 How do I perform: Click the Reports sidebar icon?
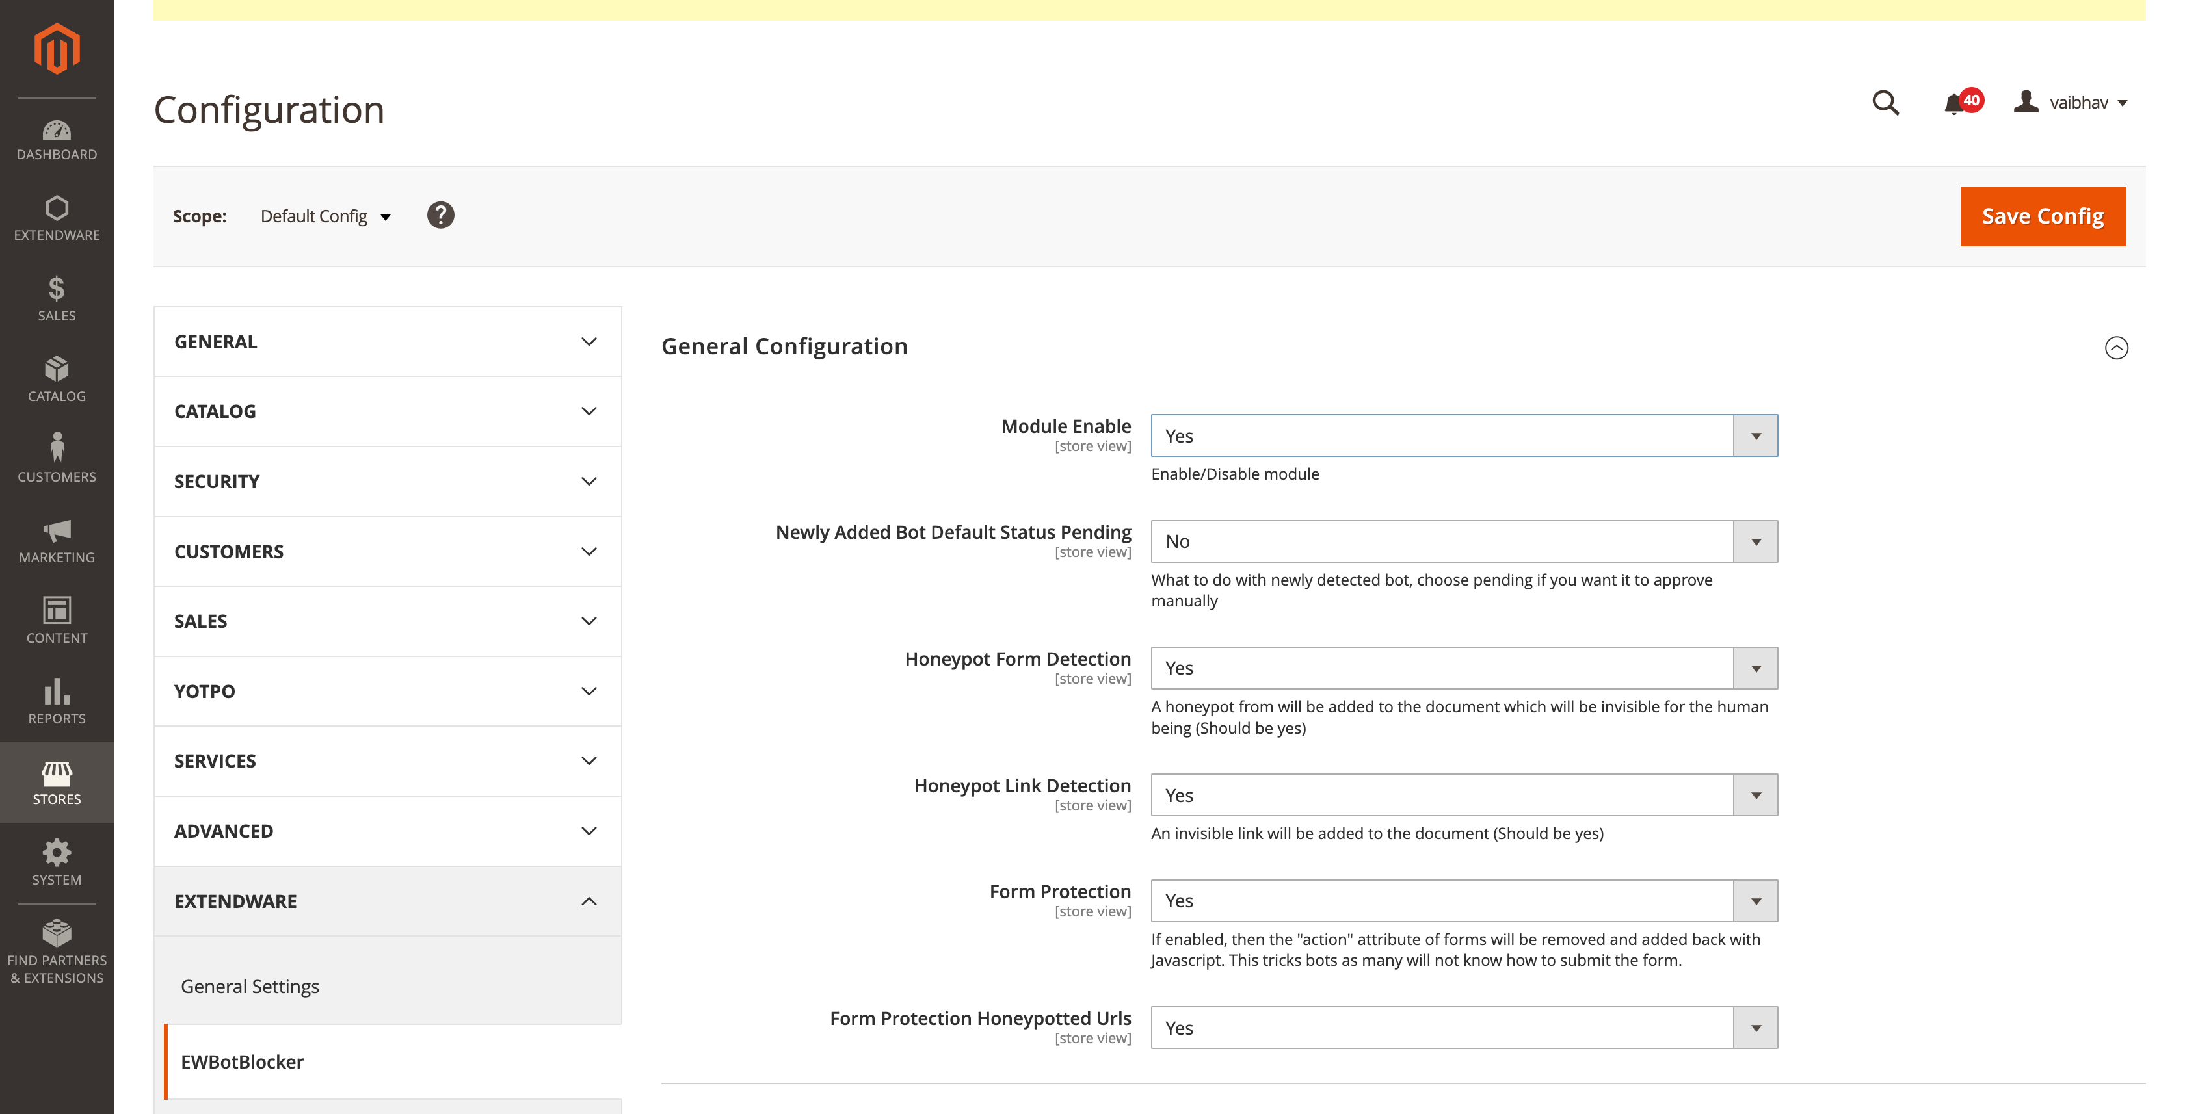tap(57, 701)
